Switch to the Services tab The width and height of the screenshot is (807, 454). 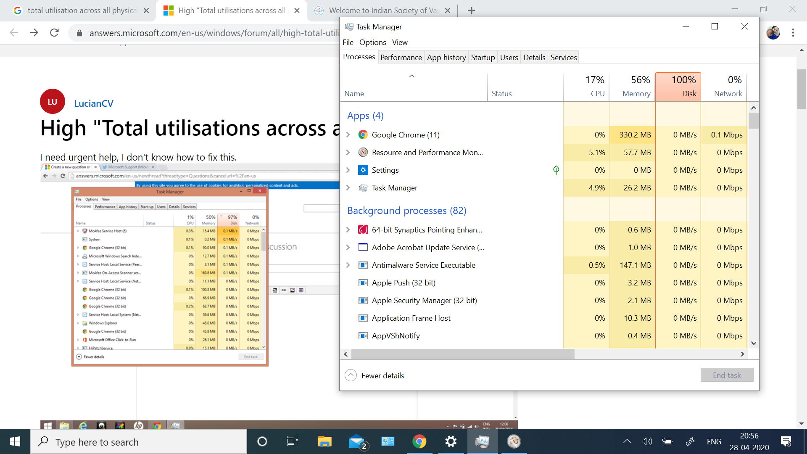pos(563,58)
